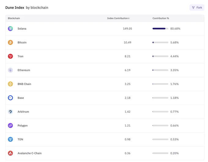The image size is (208, 162).
Task: Select the Solana index value 149.05
Action: (128, 29)
